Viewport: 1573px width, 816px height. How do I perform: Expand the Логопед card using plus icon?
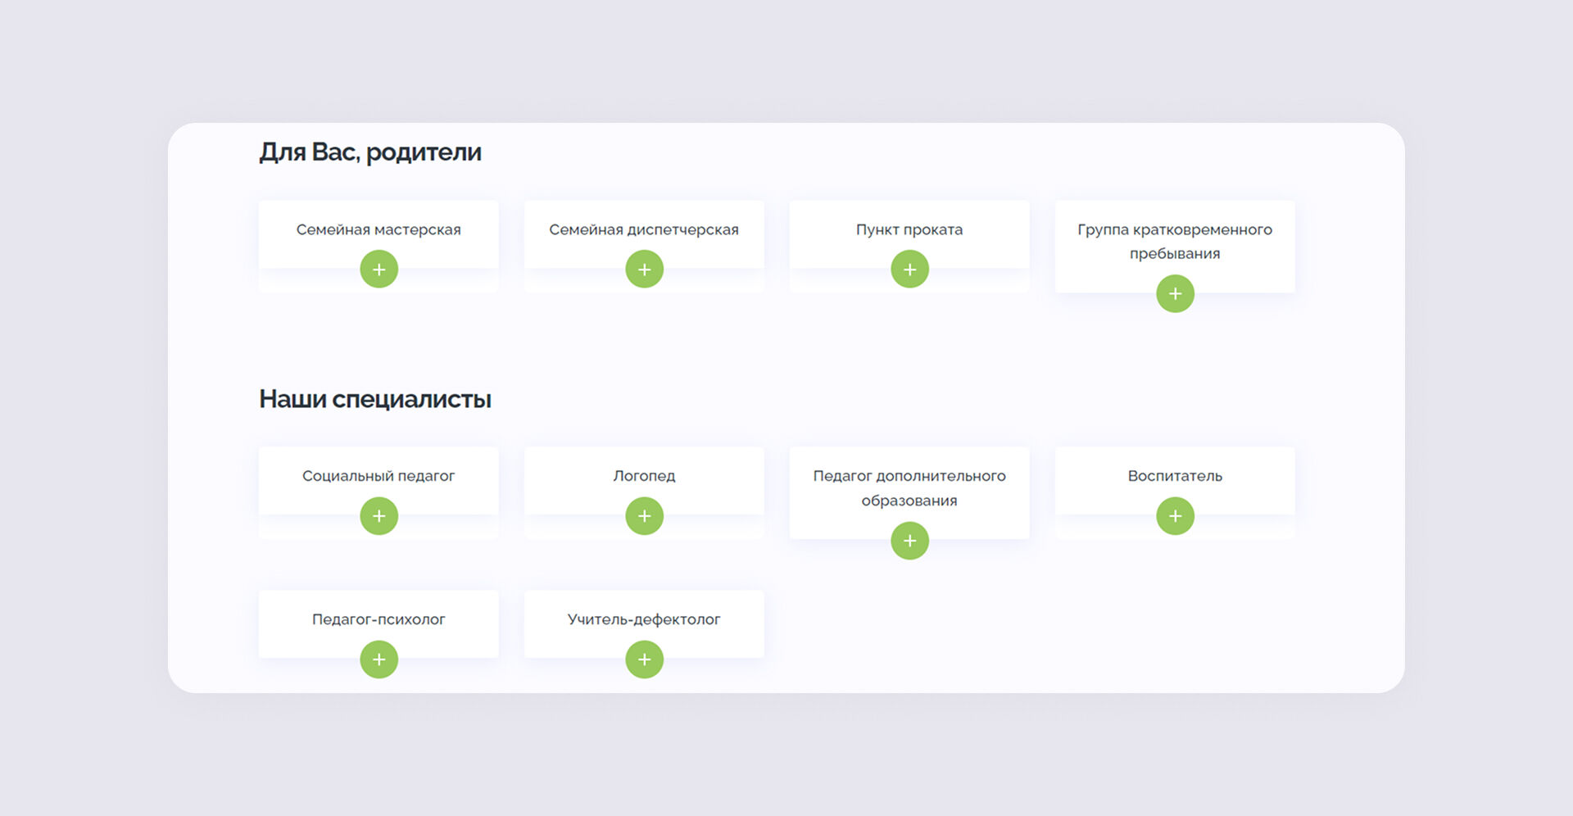pos(644,516)
